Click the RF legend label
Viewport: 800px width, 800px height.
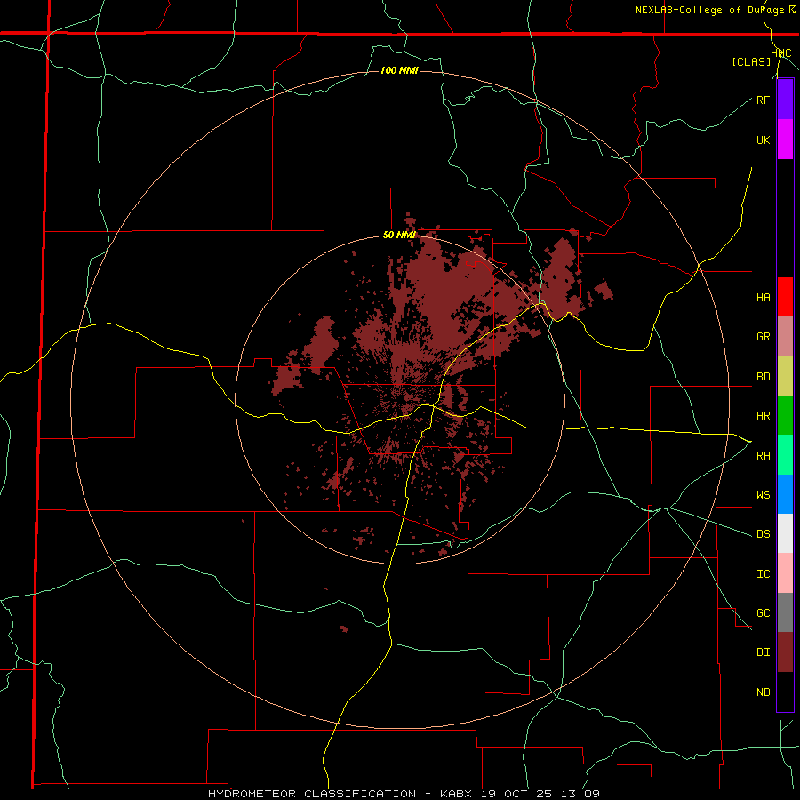(763, 100)
